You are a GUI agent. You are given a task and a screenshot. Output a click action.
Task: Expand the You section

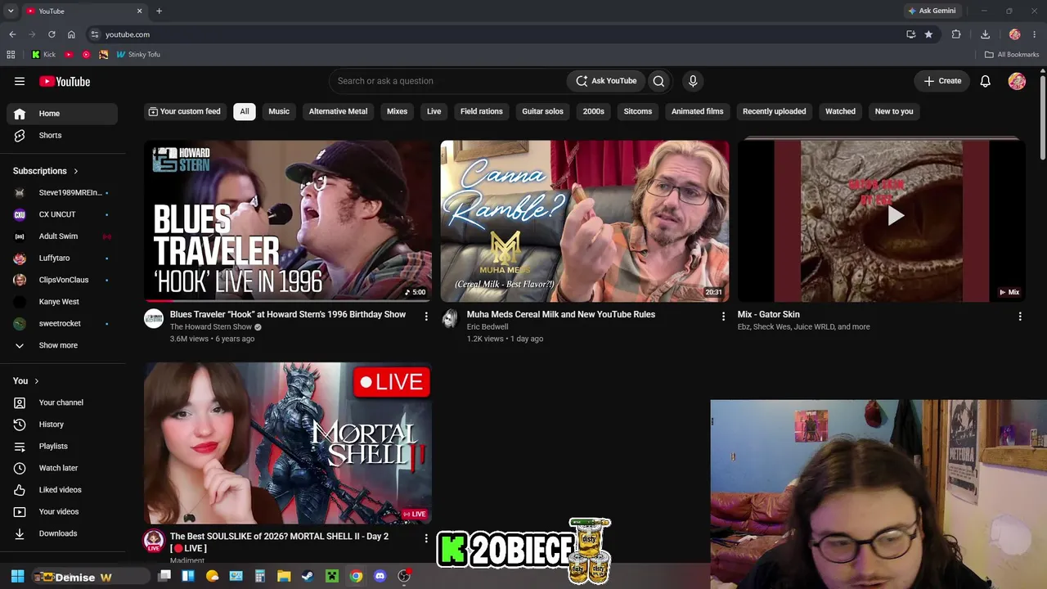pos(26,380)
